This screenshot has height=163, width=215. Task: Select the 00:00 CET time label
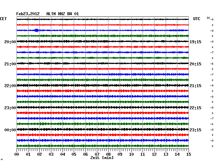pos(10,130)
